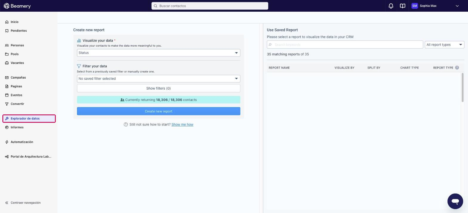Select Eventos in the sidebar
This screenshot has height=213, width=468.
tap(16, 95)
